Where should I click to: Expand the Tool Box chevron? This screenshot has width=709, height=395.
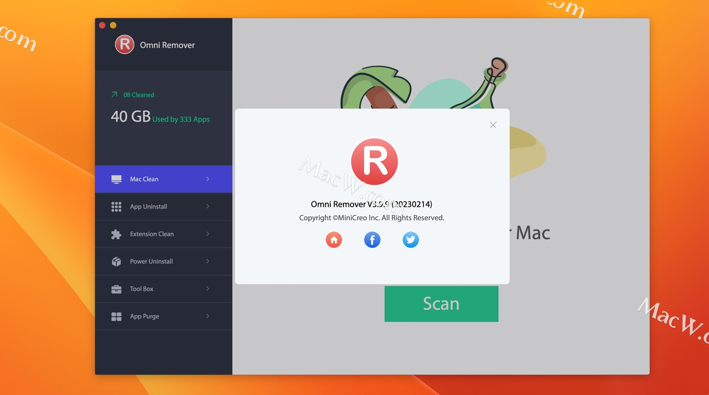208,289
